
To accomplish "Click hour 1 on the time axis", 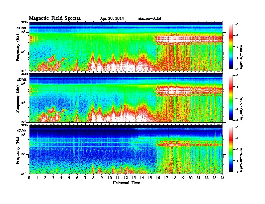I will pos(37,178).
